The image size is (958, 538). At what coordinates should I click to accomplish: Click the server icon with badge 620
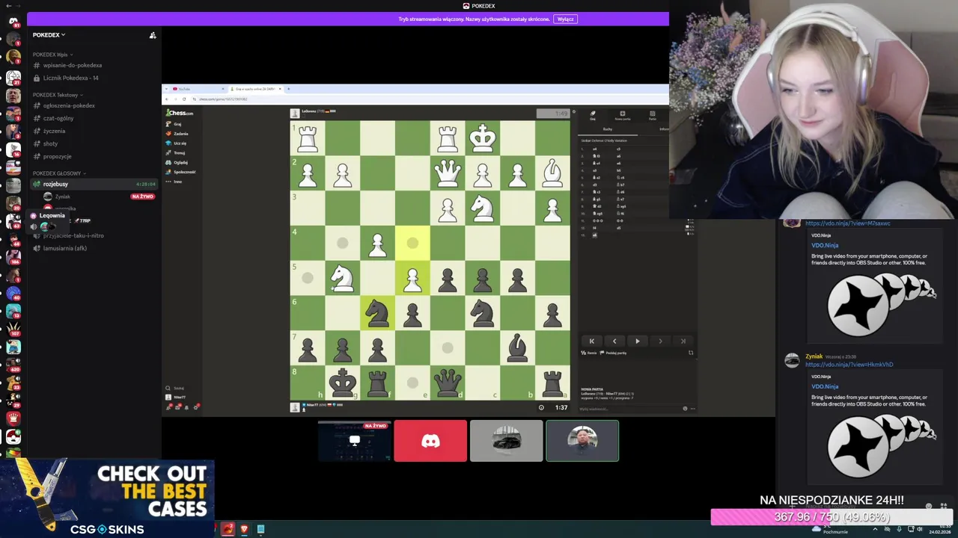pos(13,365)
